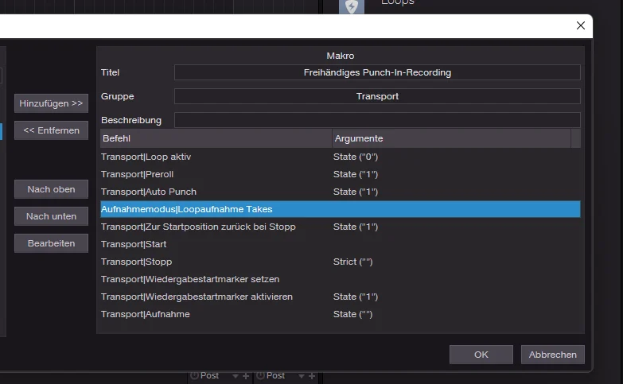The width and height of the screenshot is (623, 384).
Task: Select the Transport|Aufnahme command row
Action: (340, 314)
